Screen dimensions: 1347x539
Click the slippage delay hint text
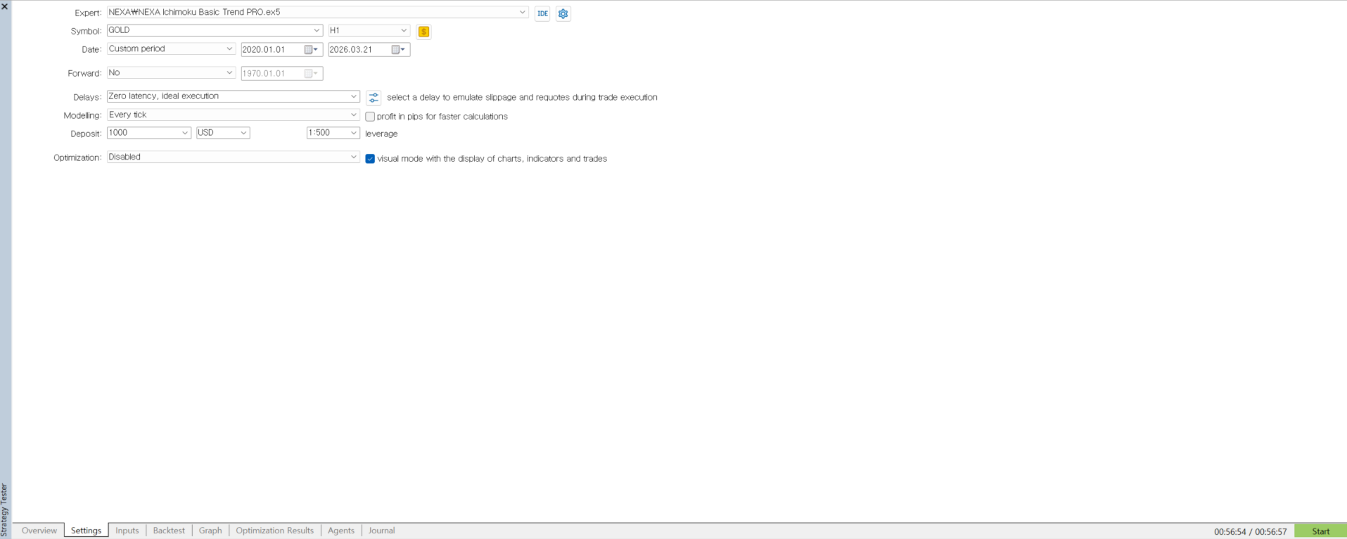click(x=522, y=98)
